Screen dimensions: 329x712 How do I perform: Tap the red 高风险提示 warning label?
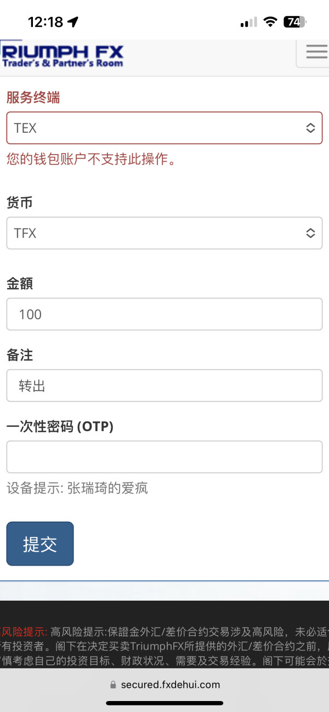click(24, 631)
